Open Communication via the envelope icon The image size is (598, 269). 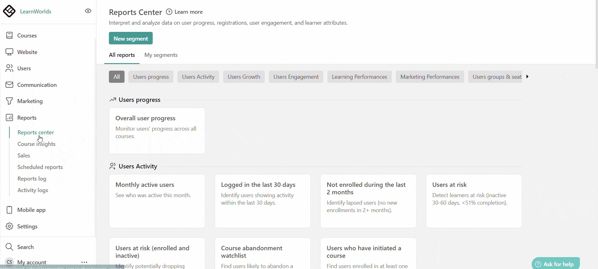[9, 85]
